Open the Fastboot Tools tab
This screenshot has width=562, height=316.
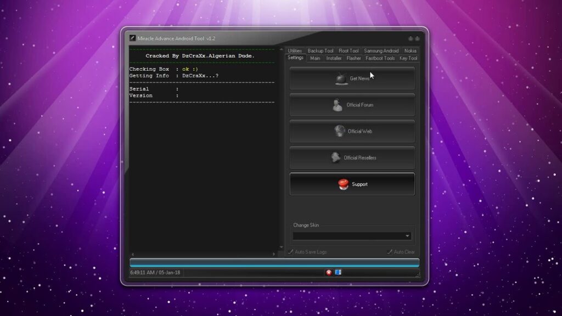pyautogui.click(x=380, y=58)
